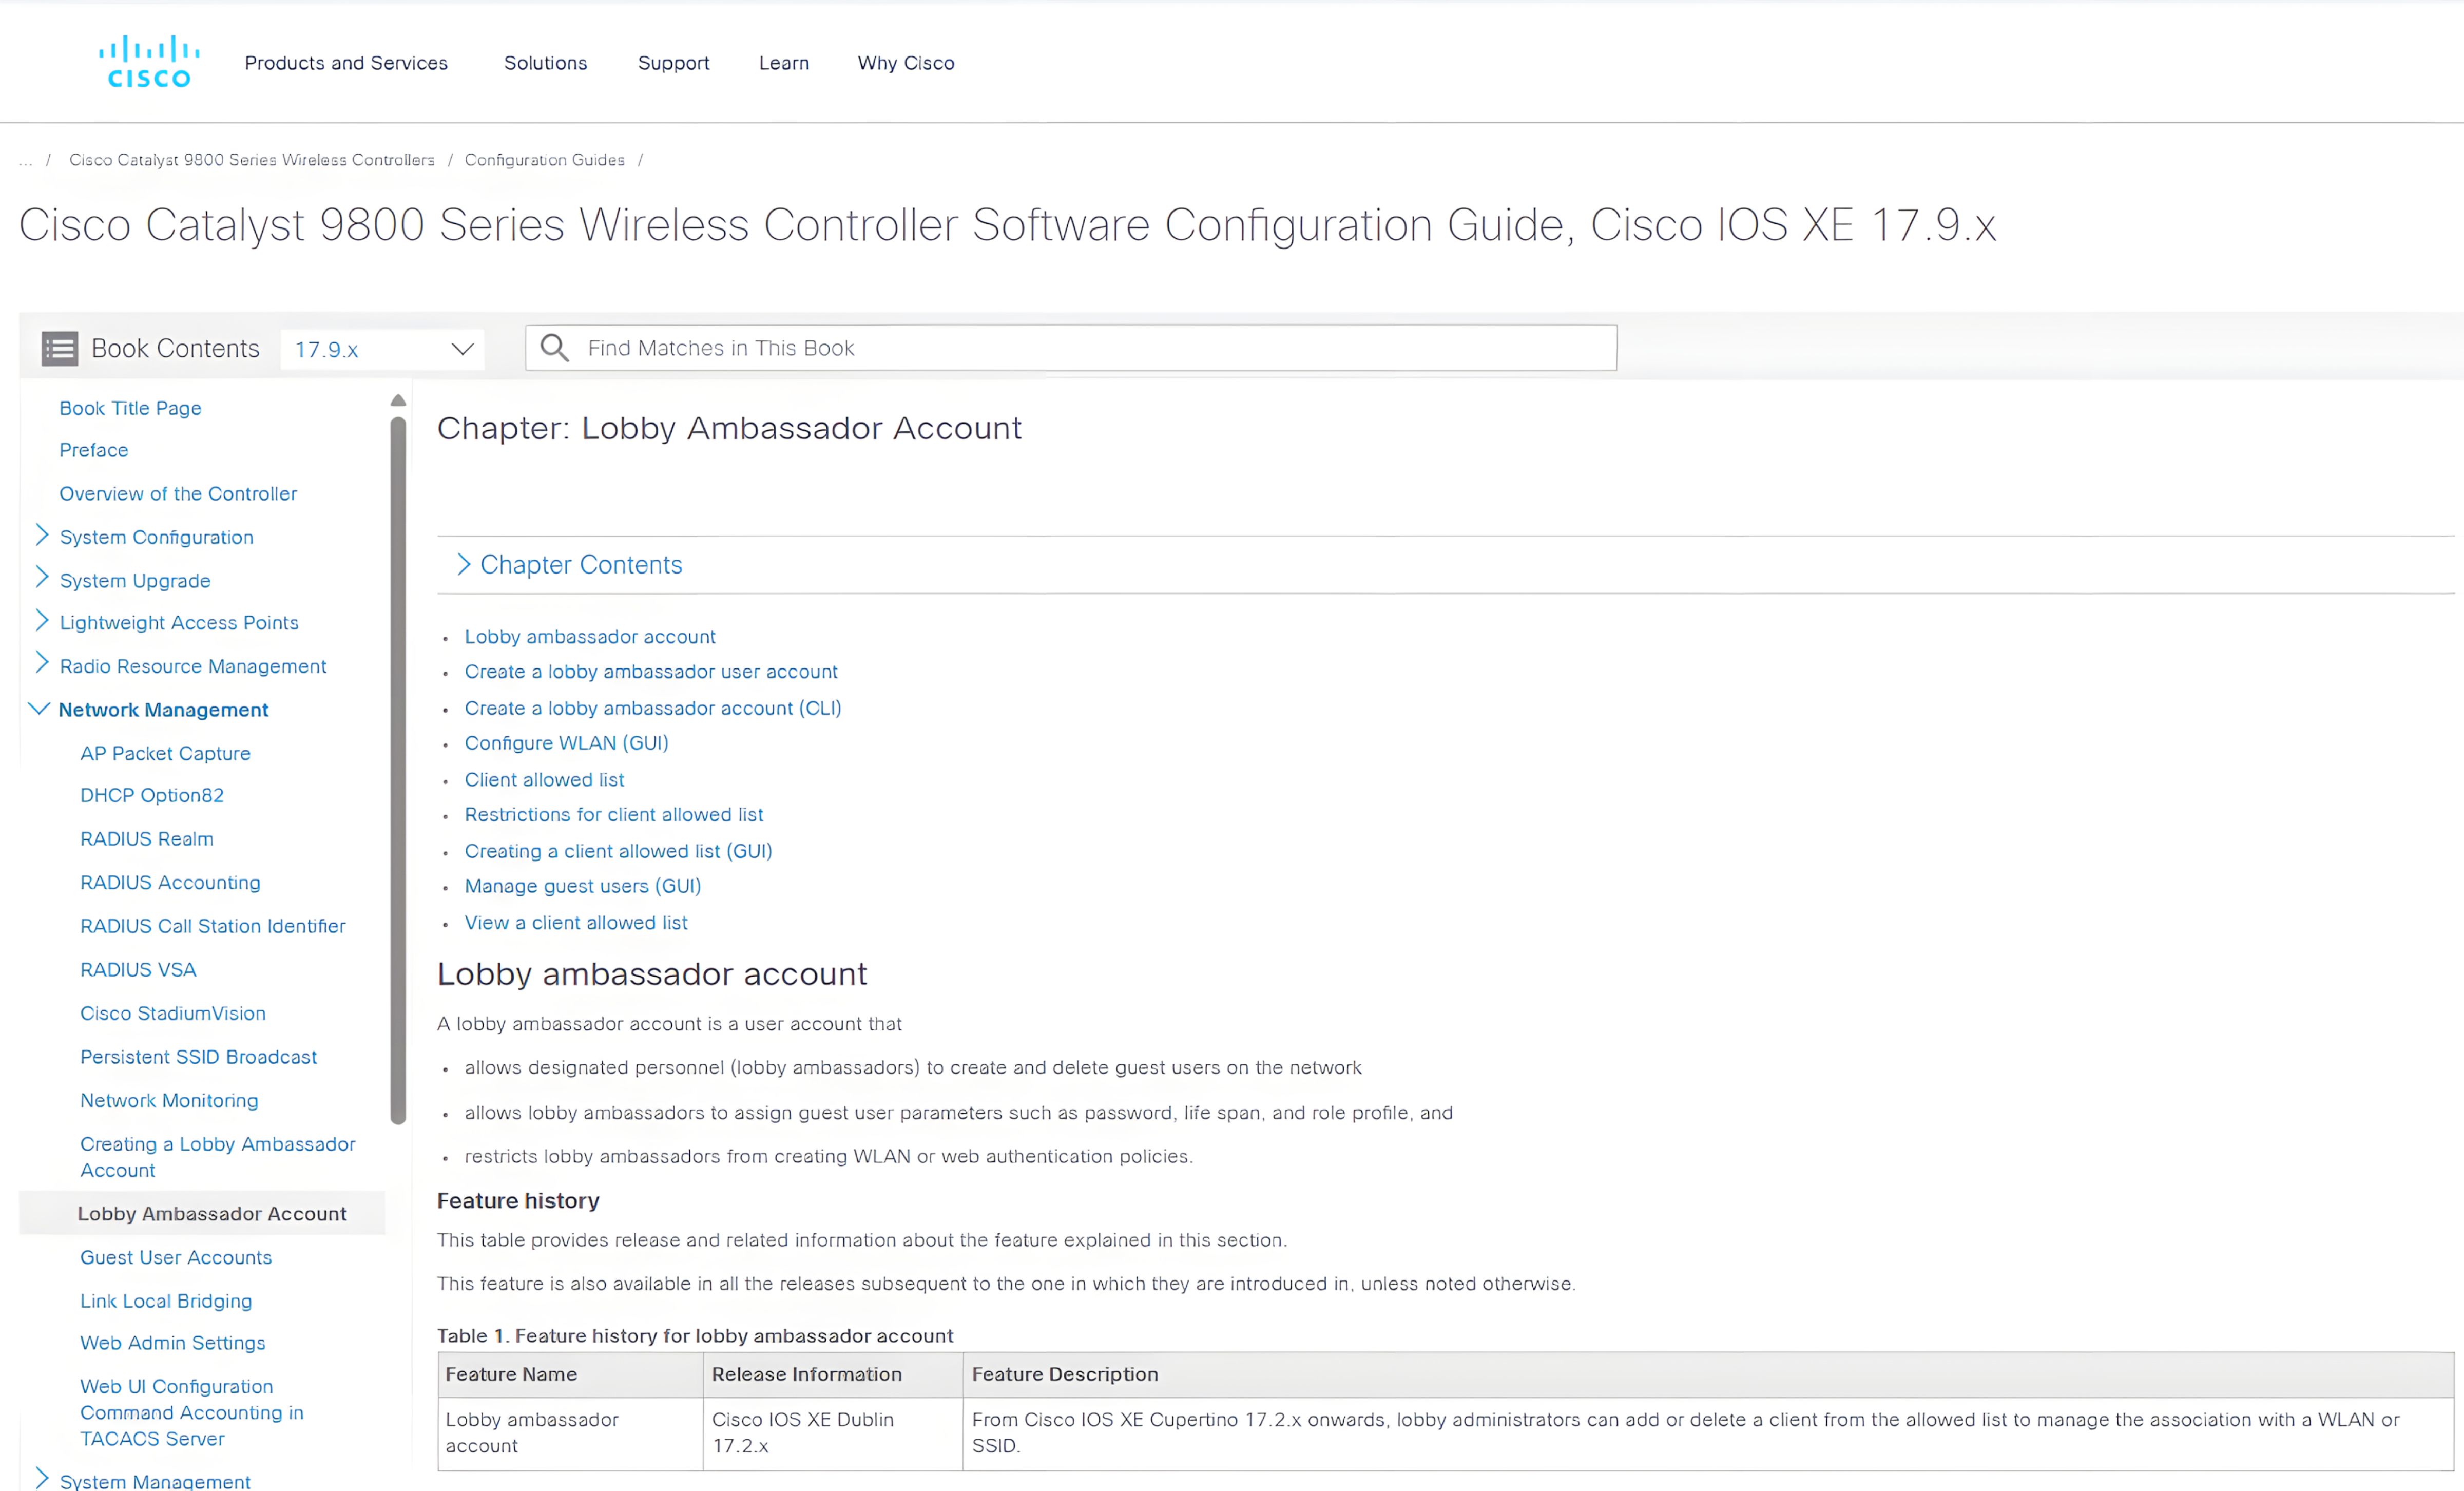Open the Products and Services menu

tap(346, 63)
